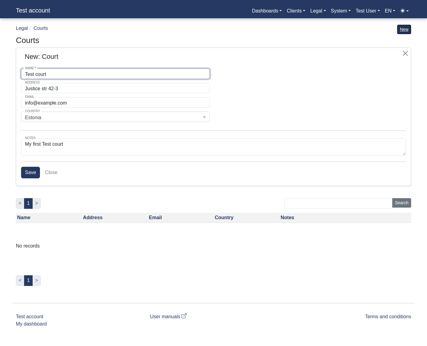Click the external link icon beside User manuals
The width and height of the screenshot is (427, 346).
[x=184, y=316]
